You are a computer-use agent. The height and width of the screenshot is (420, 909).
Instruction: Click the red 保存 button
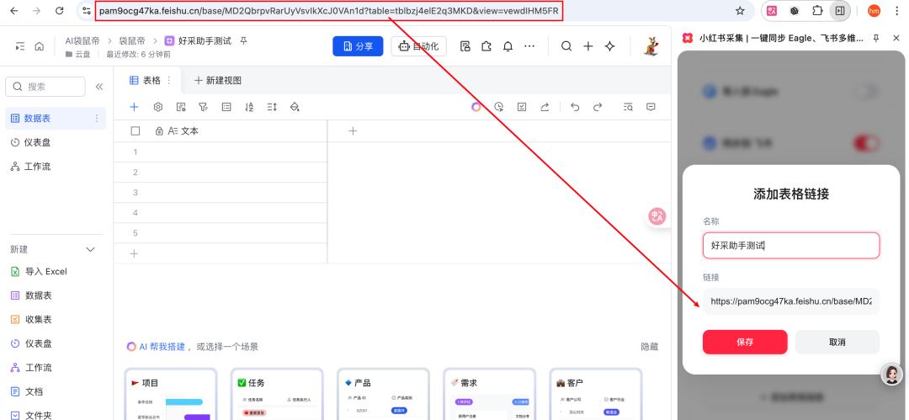tap(745, 342)
